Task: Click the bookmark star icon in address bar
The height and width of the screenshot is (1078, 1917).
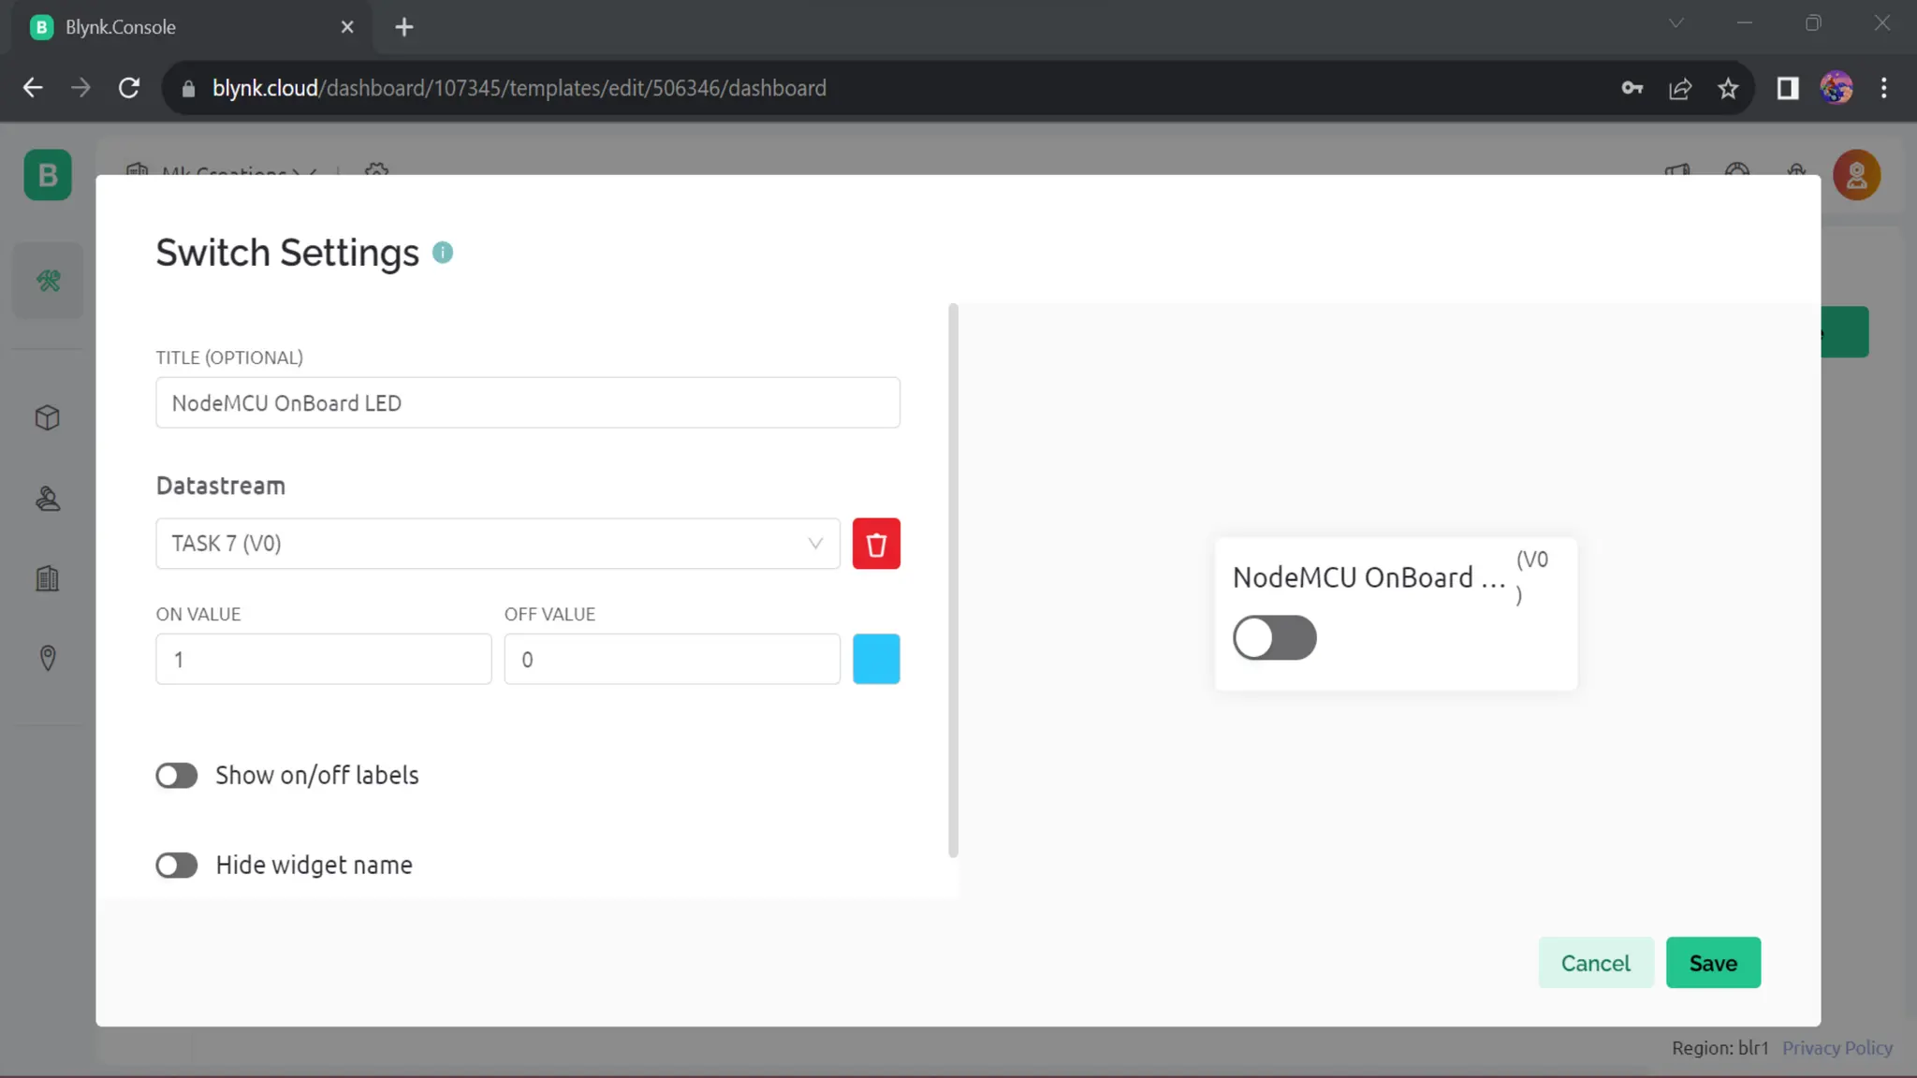Action: point(1728,88)
